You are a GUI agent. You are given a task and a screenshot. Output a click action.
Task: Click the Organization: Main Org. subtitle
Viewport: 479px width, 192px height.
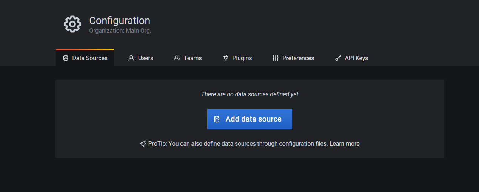120,31
